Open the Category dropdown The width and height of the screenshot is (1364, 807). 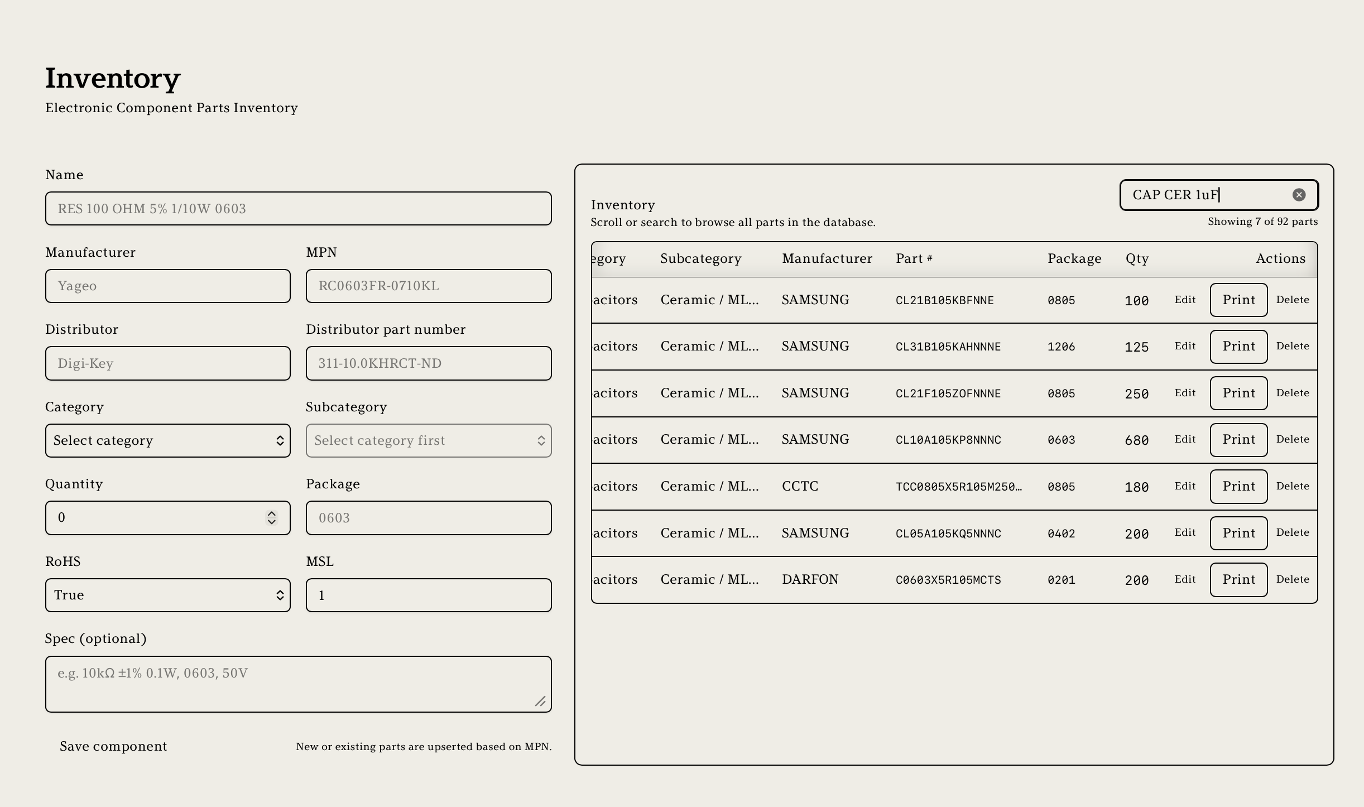click(168, 440)
